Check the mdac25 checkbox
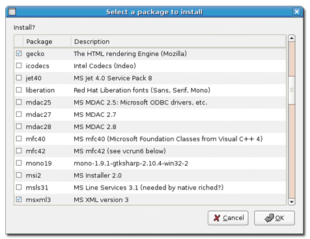The height and width of the screenshot is (239, 310). (x=19, y=102)
